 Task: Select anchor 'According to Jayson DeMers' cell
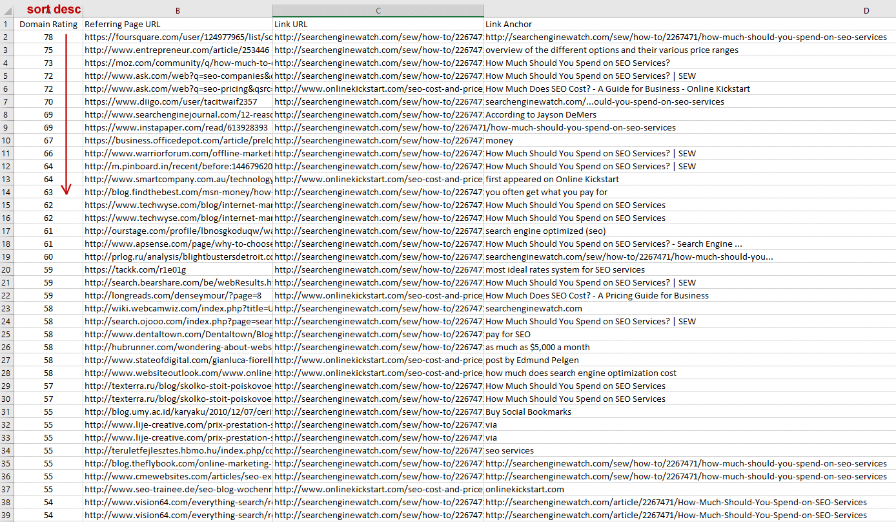coord(689,114)
